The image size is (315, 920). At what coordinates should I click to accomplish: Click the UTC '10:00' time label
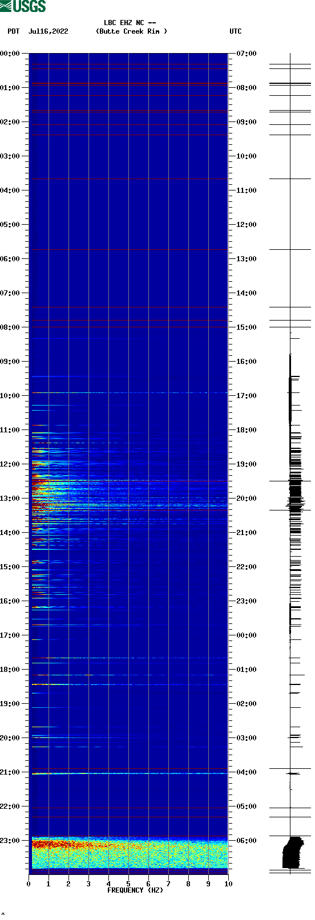pyautogui.click(x=247, y=156)
